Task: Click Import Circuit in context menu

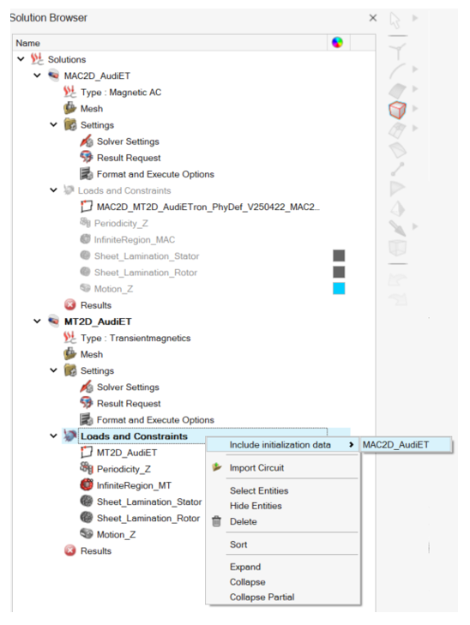Action: pos(256,467)
